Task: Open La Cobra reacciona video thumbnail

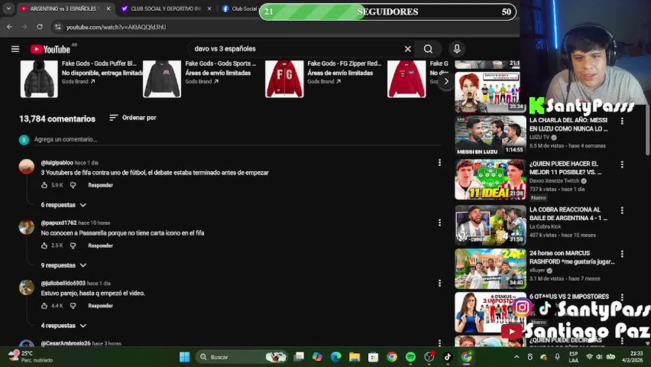Action: 491,225
